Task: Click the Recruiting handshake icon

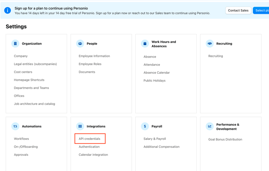Action: point(210,44)
